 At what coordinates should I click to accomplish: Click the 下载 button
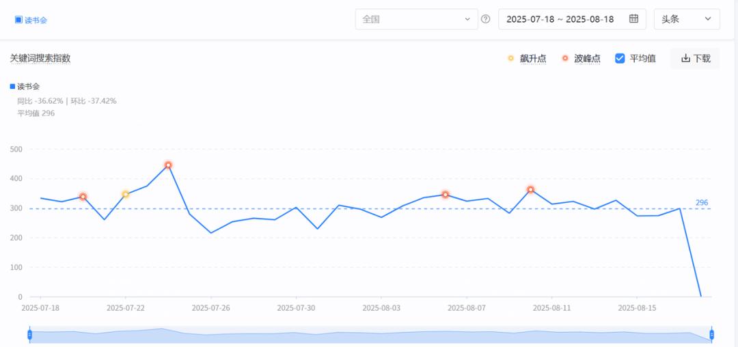pyautogui.click(x=695, y=58)
